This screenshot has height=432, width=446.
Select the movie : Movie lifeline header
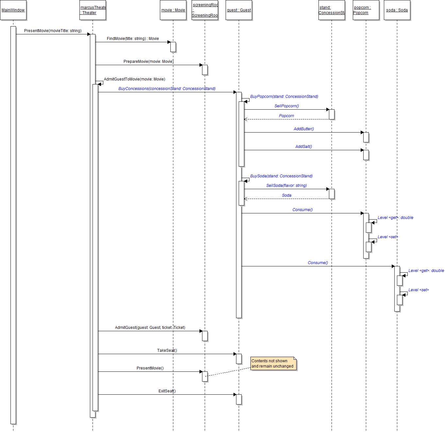click(x=173, y=10)
